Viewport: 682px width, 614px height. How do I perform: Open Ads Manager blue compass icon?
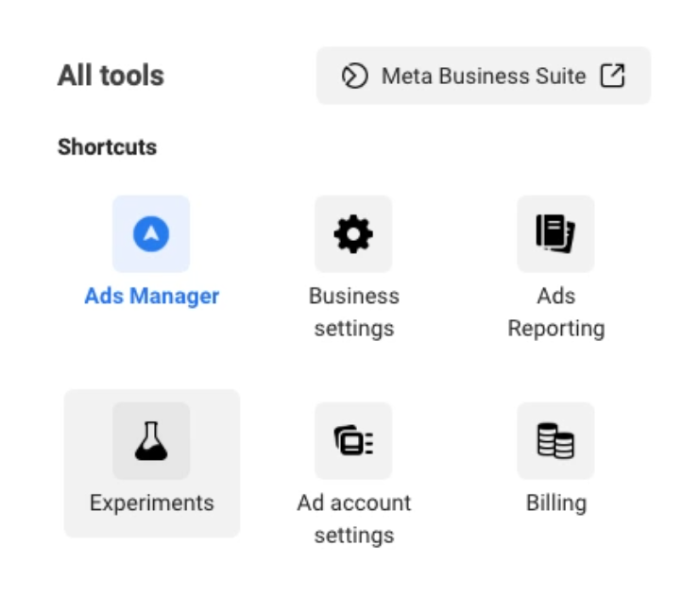coord(151,234)
